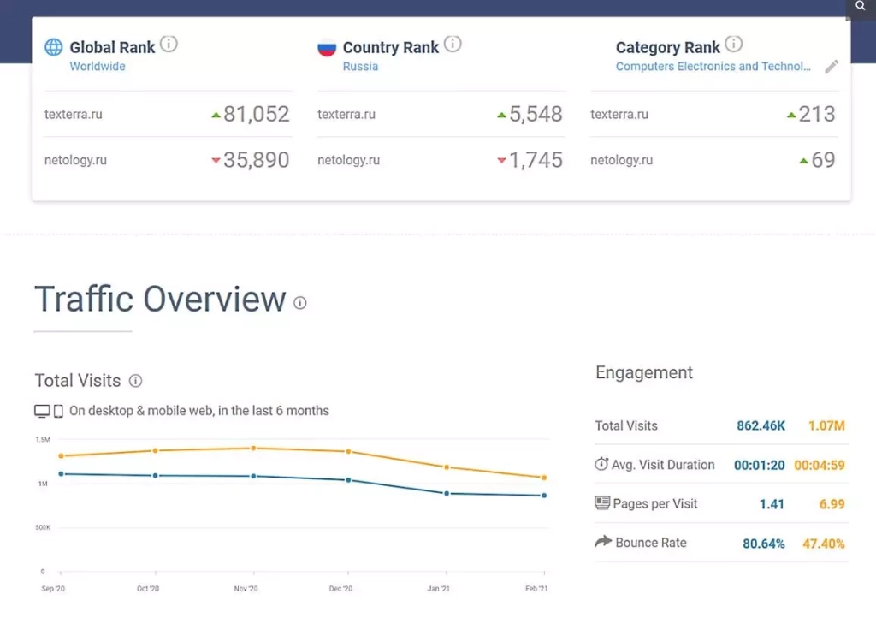Click the 81,052 global rank value
The height and width of the screenshot is (624, 876).
click(x=257, y=114)
